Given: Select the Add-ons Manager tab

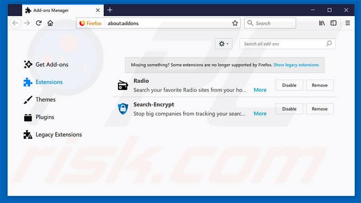Looking at the screenshot, I should [63, 10].
